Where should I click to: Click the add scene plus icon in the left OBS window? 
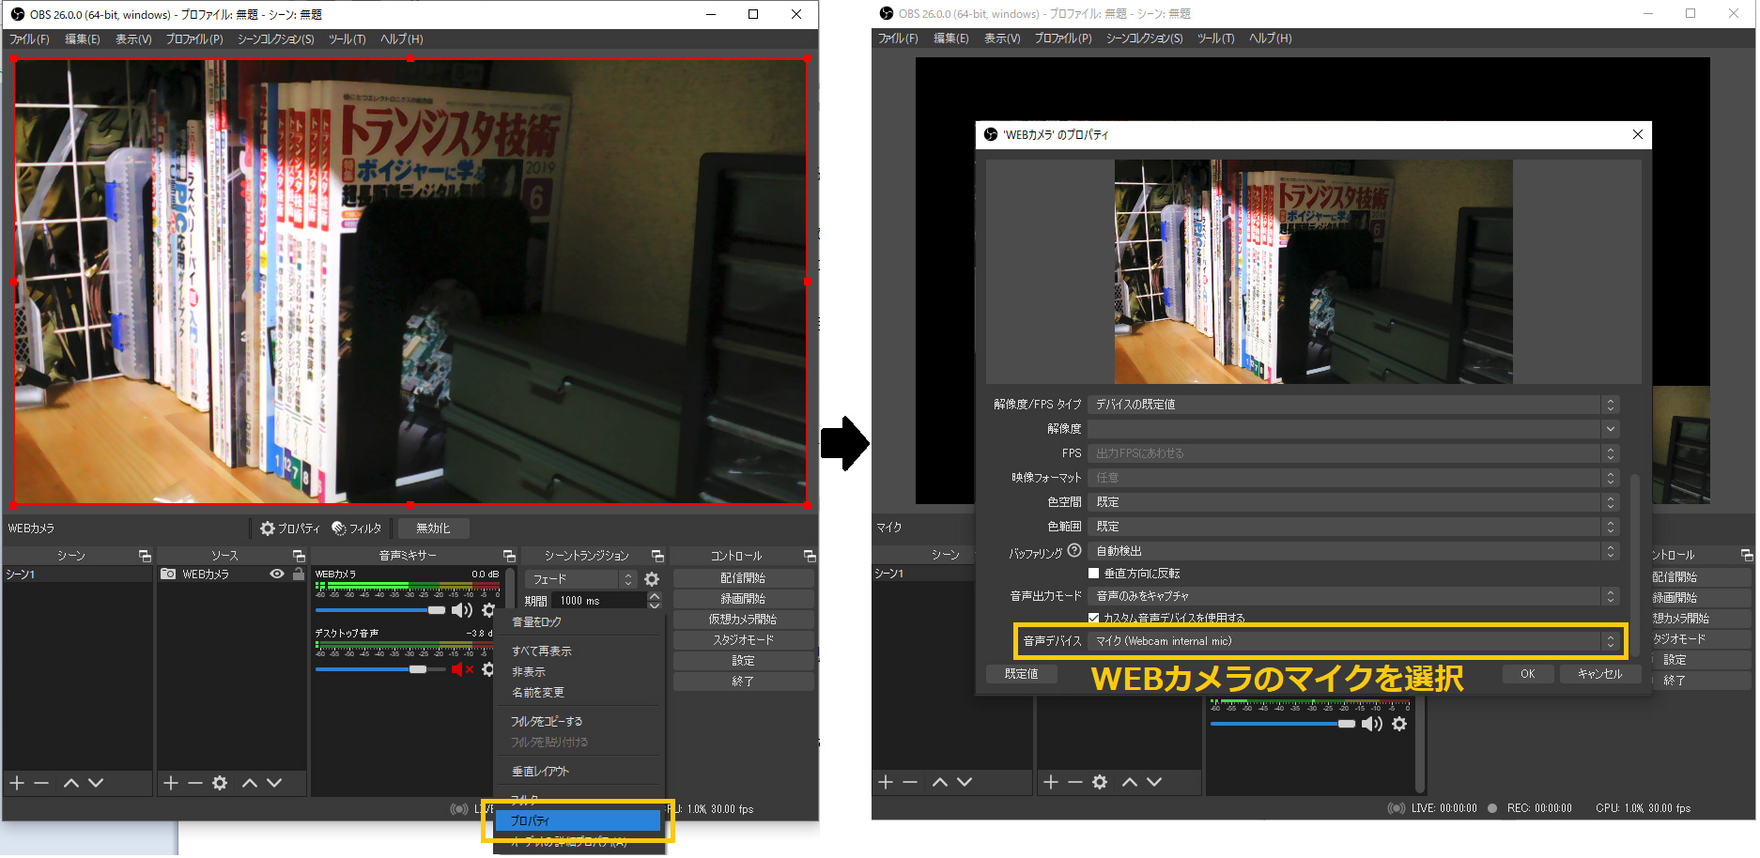pos(17,783)
